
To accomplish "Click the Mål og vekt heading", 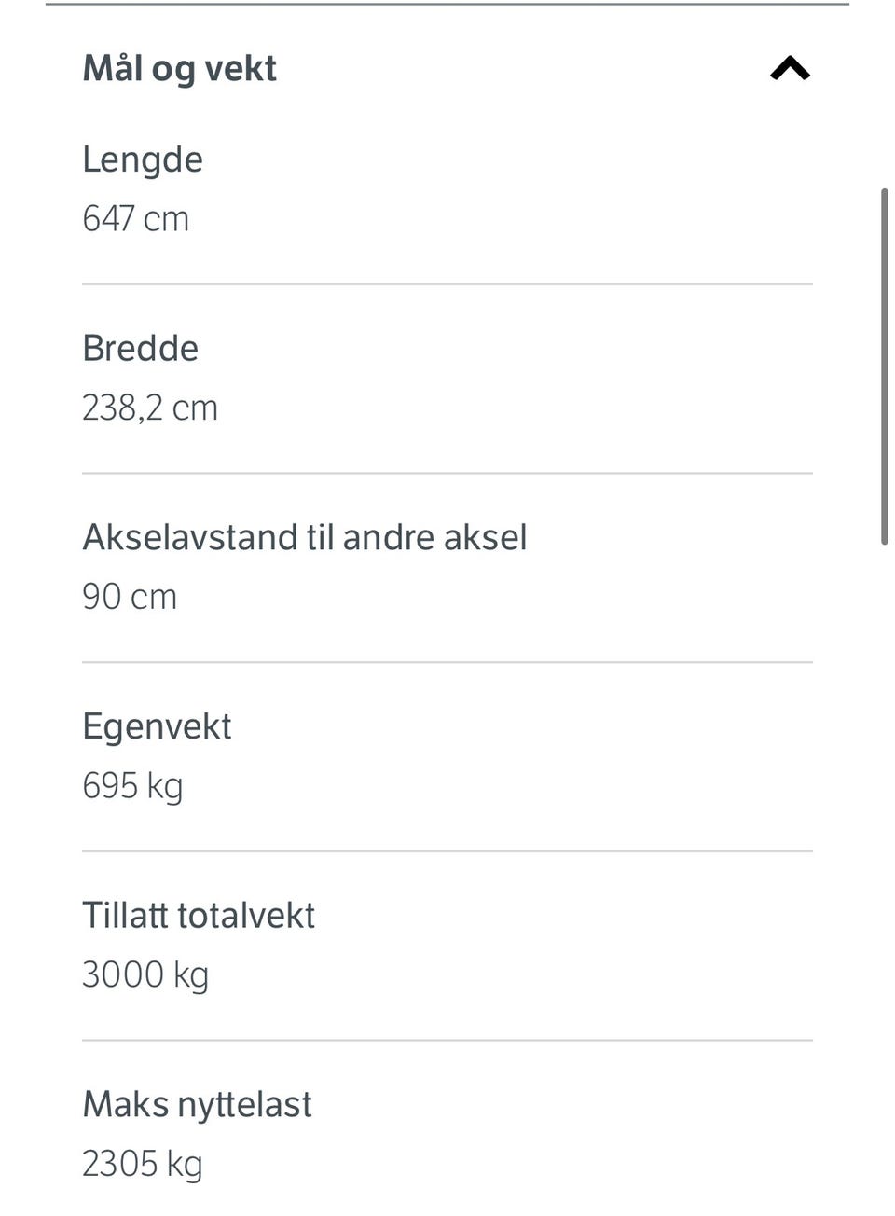I will tap(180, 69).
